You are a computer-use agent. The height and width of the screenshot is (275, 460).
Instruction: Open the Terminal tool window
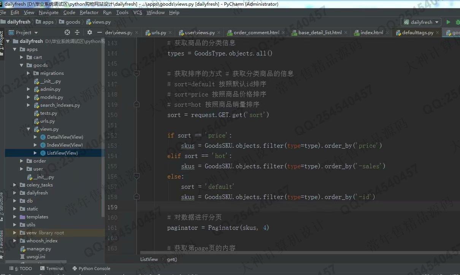(x=51, y=269)
